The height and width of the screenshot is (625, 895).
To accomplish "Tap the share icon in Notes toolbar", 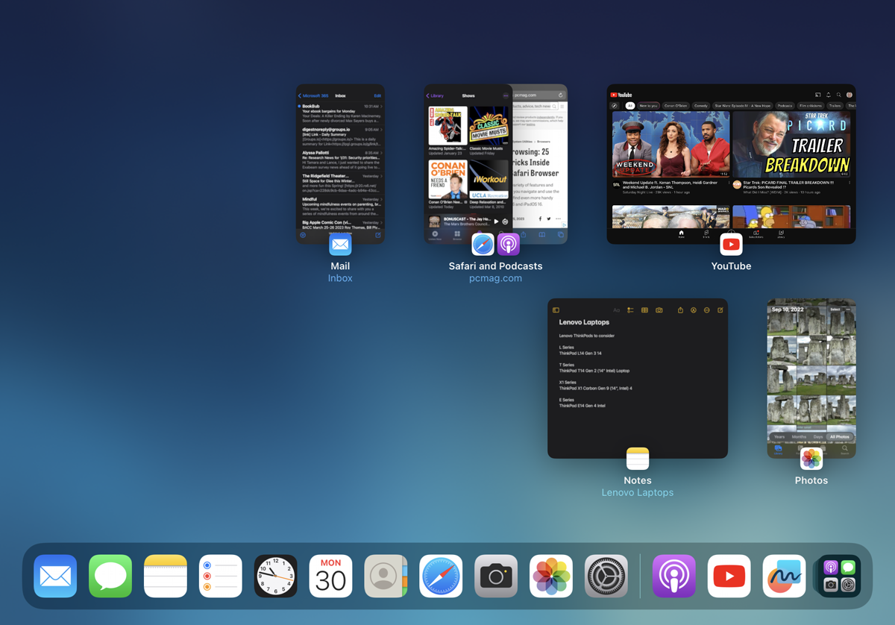I will point(680,310).
